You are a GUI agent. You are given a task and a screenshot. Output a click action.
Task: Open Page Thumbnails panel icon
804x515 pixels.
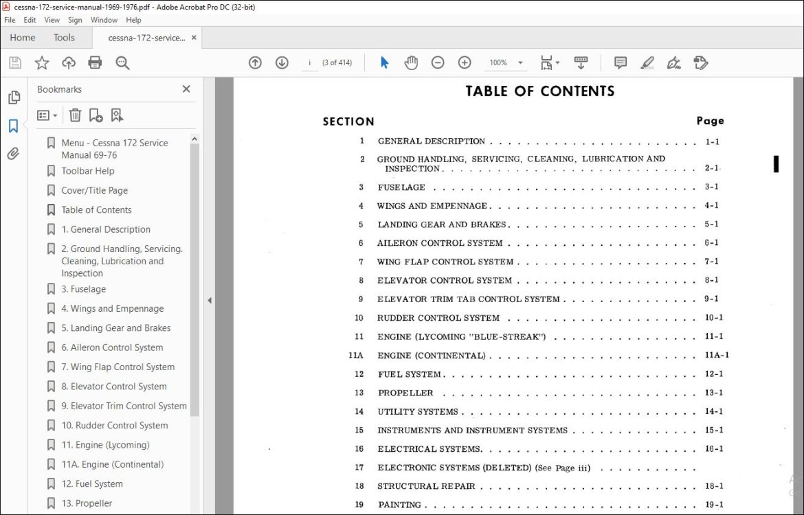14,97
